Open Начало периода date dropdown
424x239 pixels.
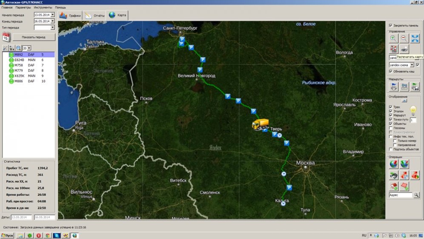(x=52, y=15)
